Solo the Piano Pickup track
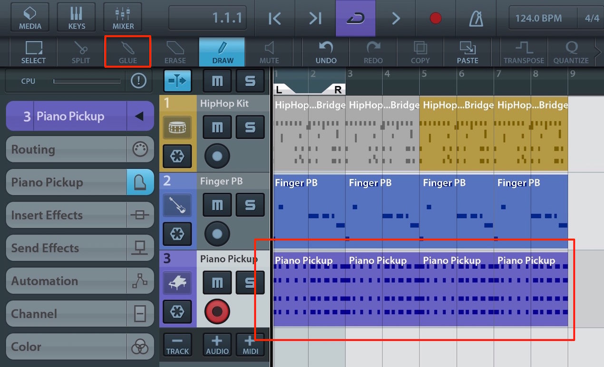 [x=250, y=283]
